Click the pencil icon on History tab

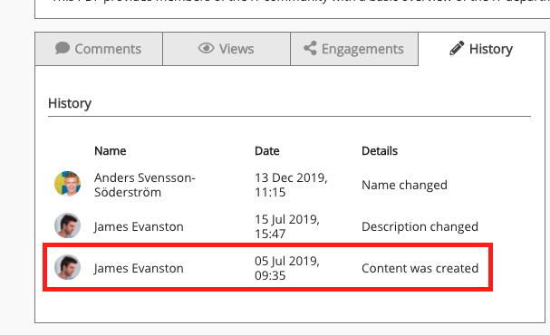(457, 48)
